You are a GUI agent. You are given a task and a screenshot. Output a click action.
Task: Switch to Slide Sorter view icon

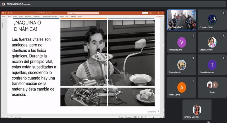139,117
